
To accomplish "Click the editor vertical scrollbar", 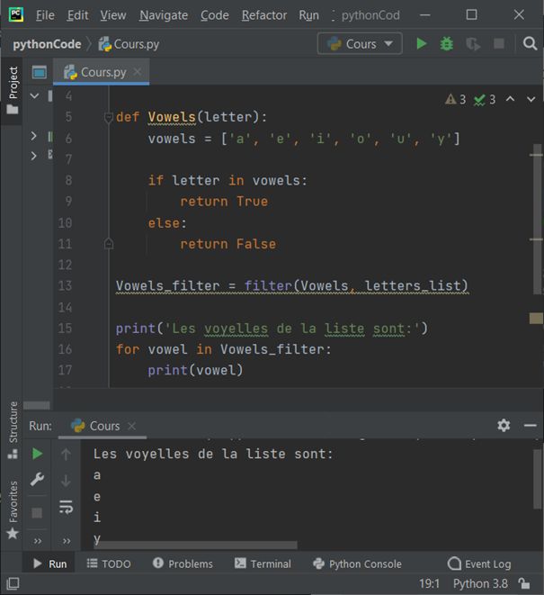I will pyautogui.click(x=537, y=219).
